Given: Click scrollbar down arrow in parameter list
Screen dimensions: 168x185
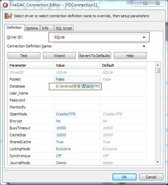Looking at the screenshot, I should [158, 162].
